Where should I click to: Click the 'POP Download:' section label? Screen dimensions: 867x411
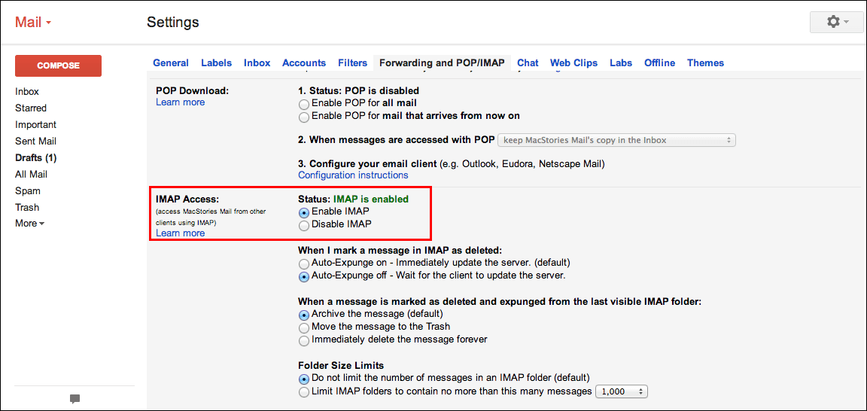click(193, 90)
